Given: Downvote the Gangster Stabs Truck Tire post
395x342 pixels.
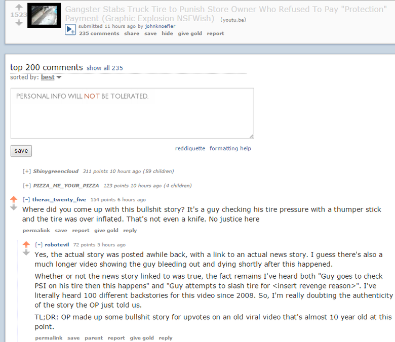Looking at the screenshot, I should coord(19,23).
